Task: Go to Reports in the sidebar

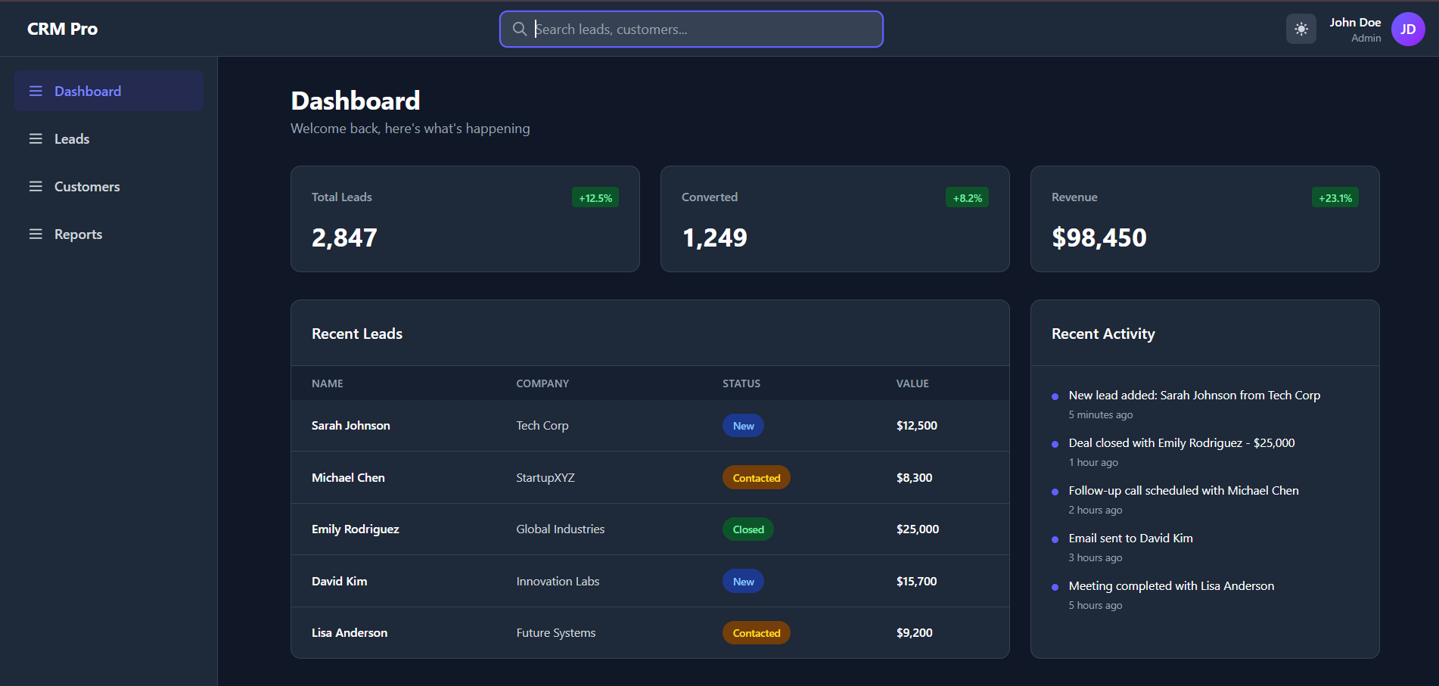Action: (78, 234)
